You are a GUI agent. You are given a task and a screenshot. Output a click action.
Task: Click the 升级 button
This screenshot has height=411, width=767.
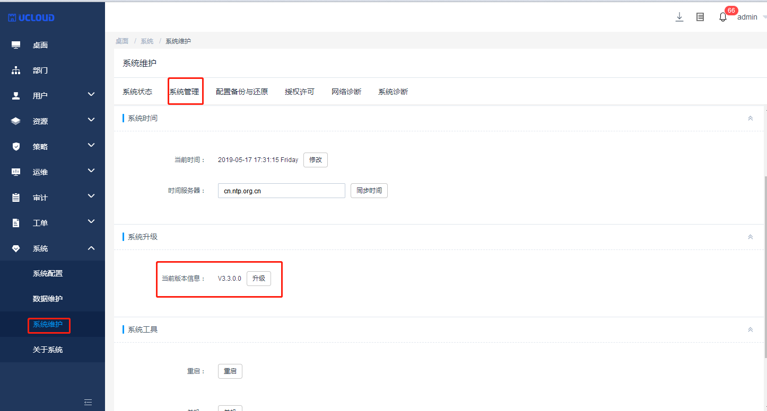click(259, 279)
